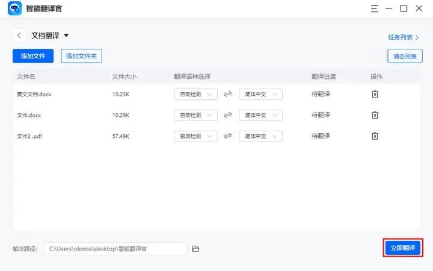Screen dimensions: 433x271
Task: Open target language 简体中文 dropdown for 文件.docx
Action: 260,115
